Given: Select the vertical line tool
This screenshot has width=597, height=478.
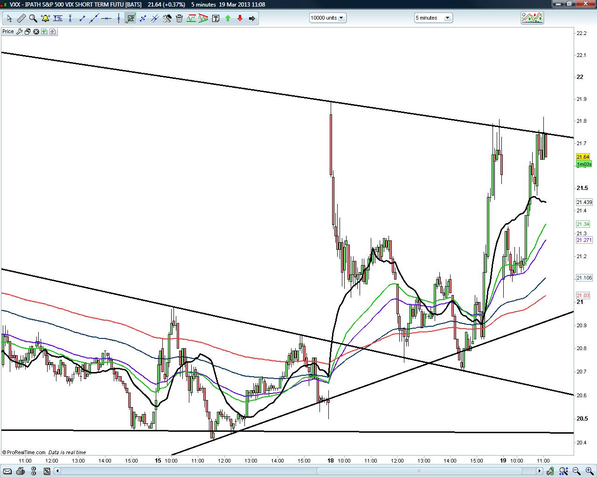Looking at the screenshot, I should pos(118,19).
